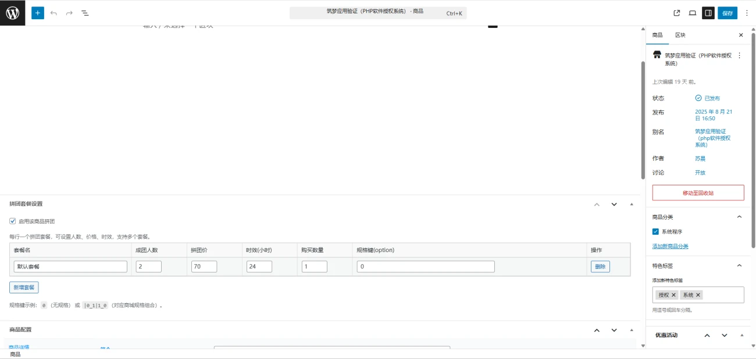Viewport: 756px width, 359px height.
Task: Collapse the 特色标签 panel chevron
Action: coord(740,265)
